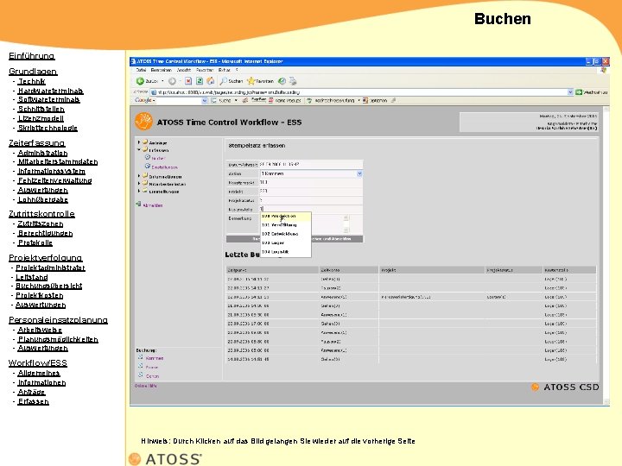Click the Kommen booking icon under Buchung
The width and height of the screenshot is (622, 466).
(x=141, y=357)
